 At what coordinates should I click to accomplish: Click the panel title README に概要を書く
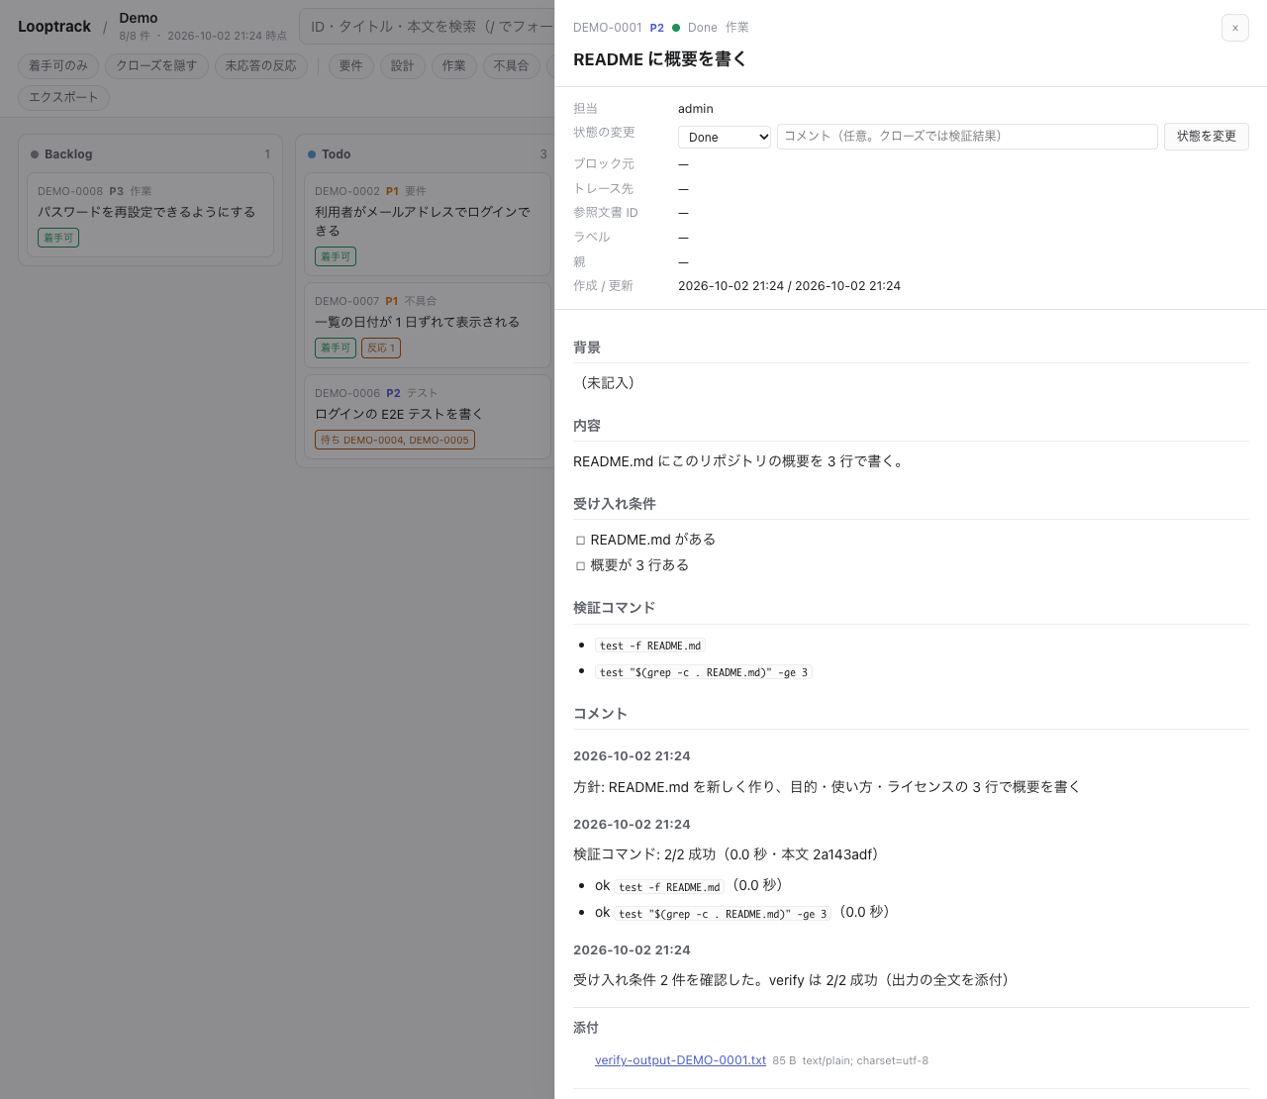[660, 59]
